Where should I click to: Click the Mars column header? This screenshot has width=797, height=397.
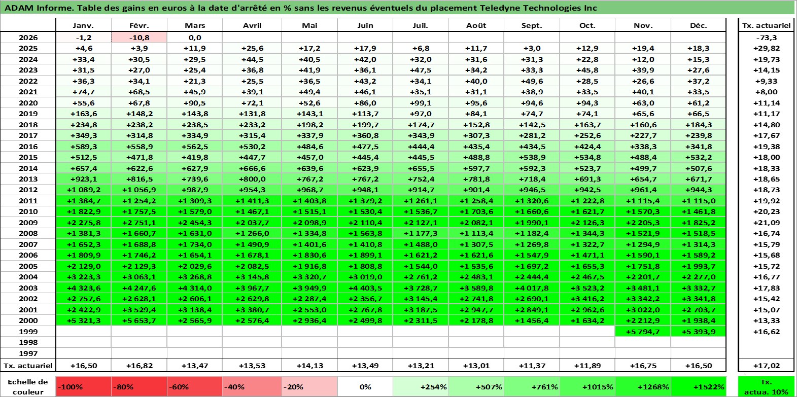tap(195, 25)
